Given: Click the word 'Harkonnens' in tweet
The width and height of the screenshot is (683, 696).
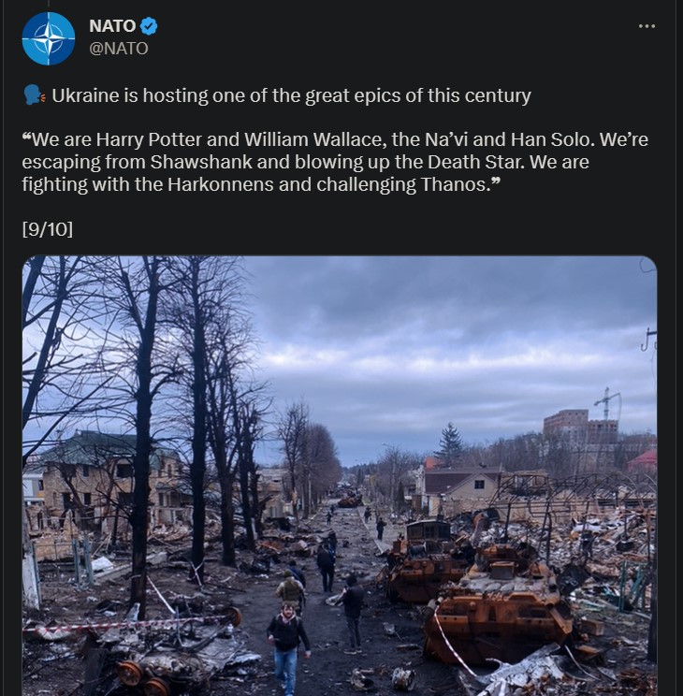Looking at the screenshot, I should click(x=220, y=184).
